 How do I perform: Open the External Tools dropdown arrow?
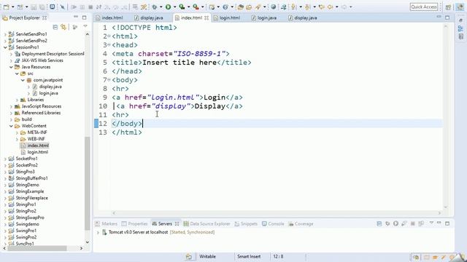point(203,7)
